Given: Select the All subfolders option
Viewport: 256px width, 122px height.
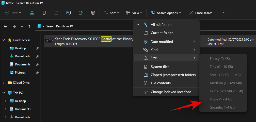Looking at the screenshot, I should click(x=161, y=25).
